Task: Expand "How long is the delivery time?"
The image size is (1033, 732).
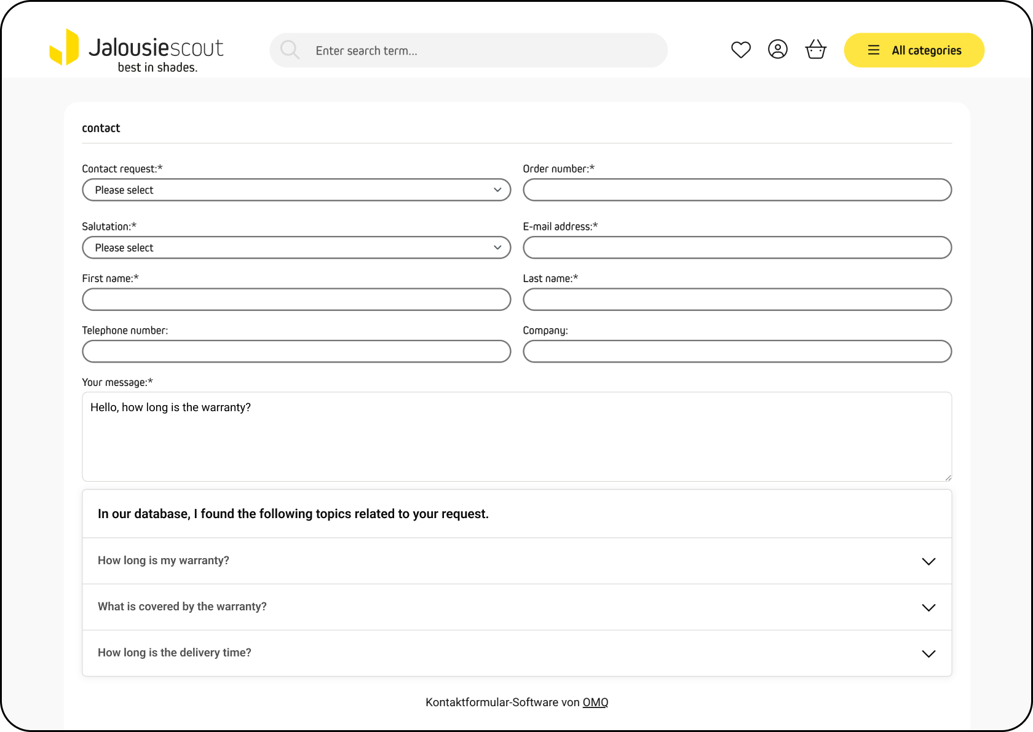Action: click(x=516, y=653)
